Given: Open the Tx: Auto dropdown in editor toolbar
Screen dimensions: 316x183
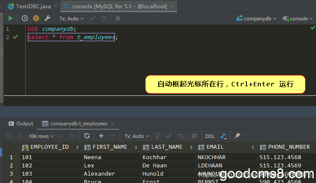Looking at the screenshot, I should point(72,19).
